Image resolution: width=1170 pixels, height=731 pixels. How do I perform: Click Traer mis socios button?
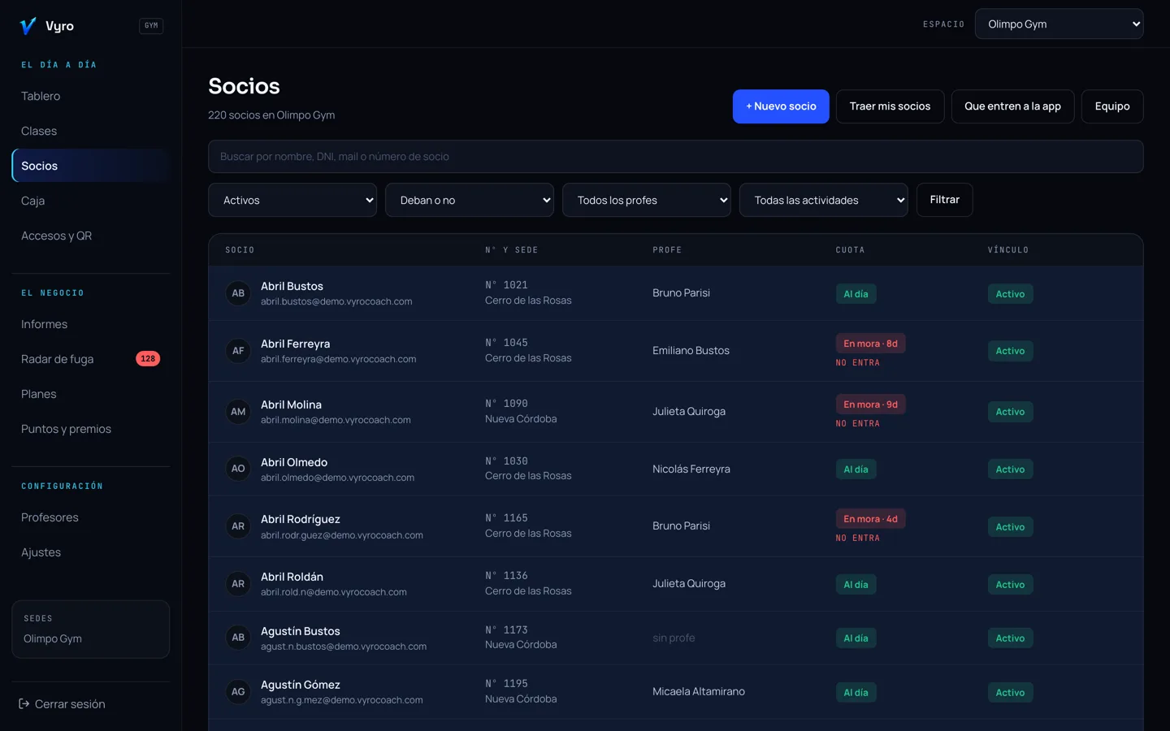890,106
